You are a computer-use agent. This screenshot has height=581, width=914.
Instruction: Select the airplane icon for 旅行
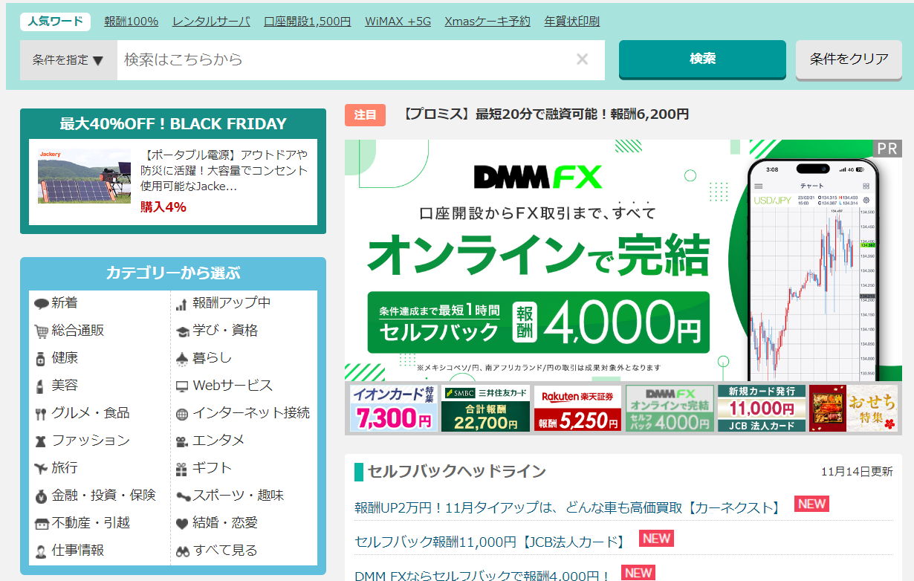[41, 468]
